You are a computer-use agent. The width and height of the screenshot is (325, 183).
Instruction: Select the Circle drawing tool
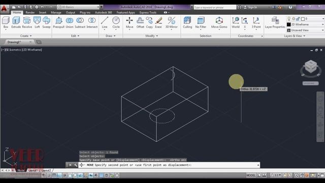click(116, 22)
